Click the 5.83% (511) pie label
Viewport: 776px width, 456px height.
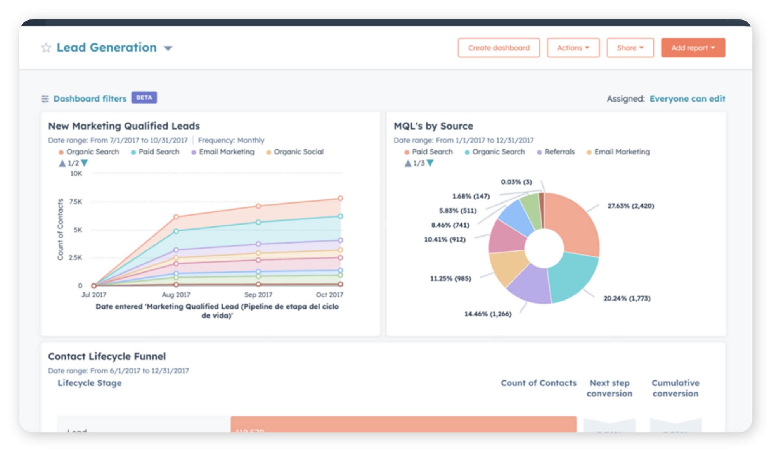[x=458, y=211]
